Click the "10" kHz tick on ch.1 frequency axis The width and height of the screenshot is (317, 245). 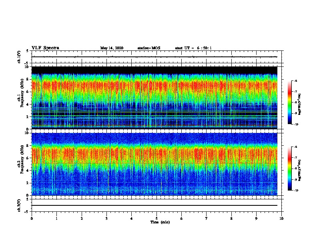pyautogui.click(x=26, y=67)
